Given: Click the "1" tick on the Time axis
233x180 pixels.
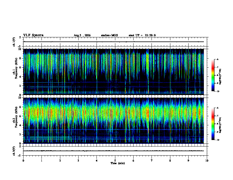Looking at the screenshot, I should pyautogui.click(x=42, y=161).
